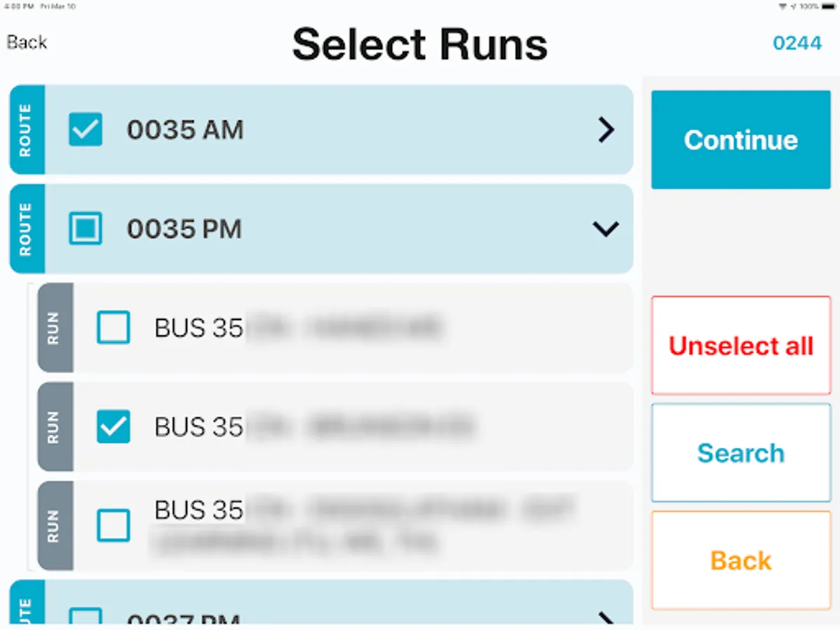Tap the 0244 code in the header

coord(797,43)
